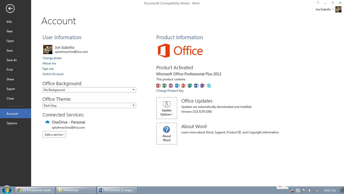This screenshot has height=194, width=344.
Task: Click the OneDrive - Personal service entry
Action: (69, 122)
